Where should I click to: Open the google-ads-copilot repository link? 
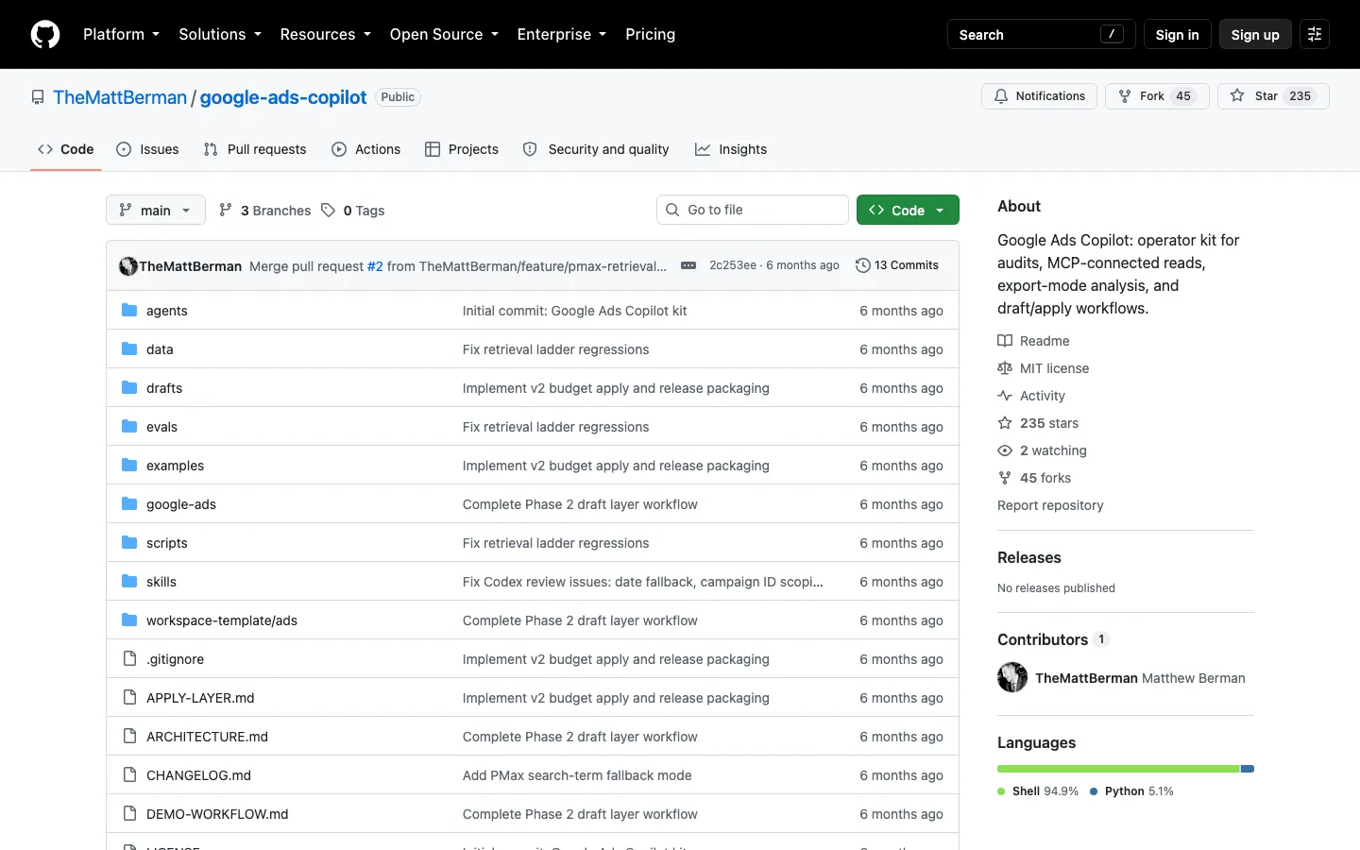(283, 97)
